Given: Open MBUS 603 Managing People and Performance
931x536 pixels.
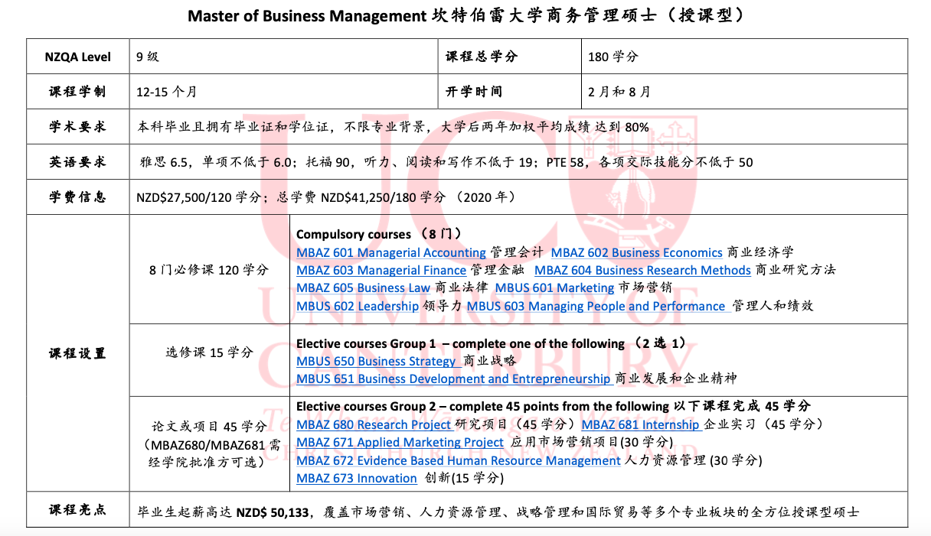Looking at the screenshot, I should (x=598, y=306).
